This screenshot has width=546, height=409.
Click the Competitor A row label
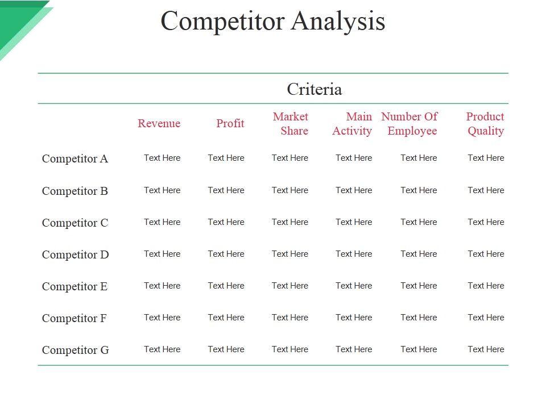(x=75, y=159)
